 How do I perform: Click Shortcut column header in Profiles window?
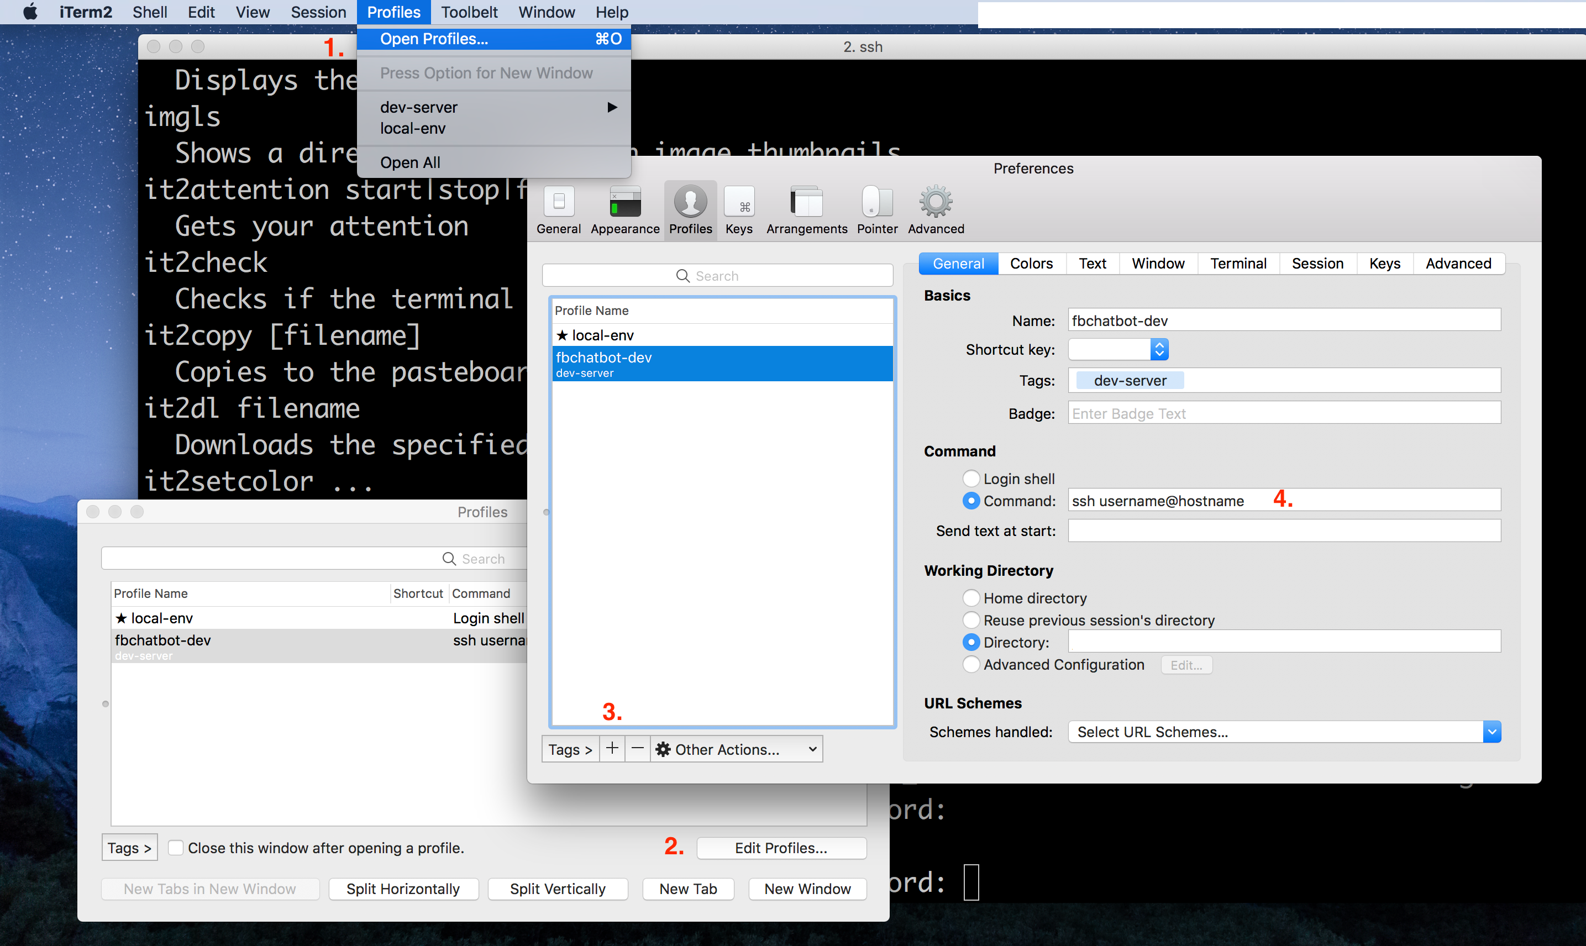click(x=418, y=593)
